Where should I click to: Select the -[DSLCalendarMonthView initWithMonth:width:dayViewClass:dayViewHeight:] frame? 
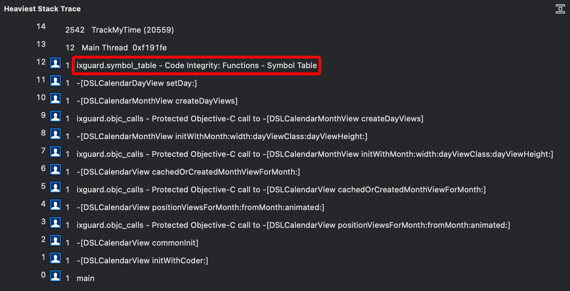pos(222,136)
